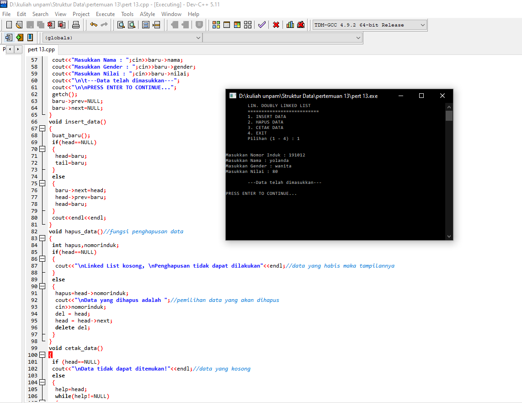Click the Compile & Run icon
Screen dimensions: 522x403
(237, 25)
